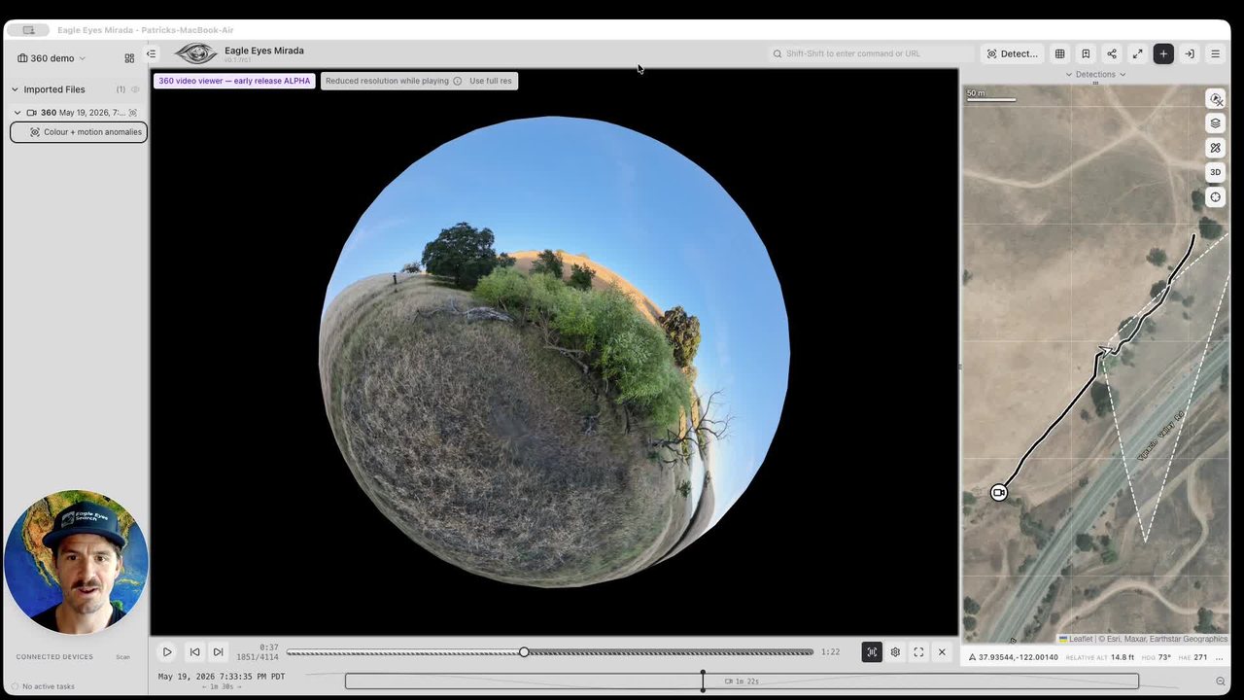Screen dimensions: 1244x700
Task: Enter fullscreen video mode
Action: pyautogui.click(x=918, y=652)
